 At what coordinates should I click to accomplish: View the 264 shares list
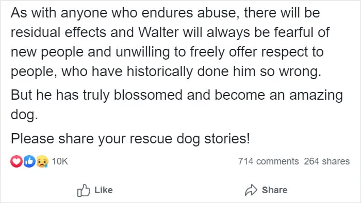(326, 161)
